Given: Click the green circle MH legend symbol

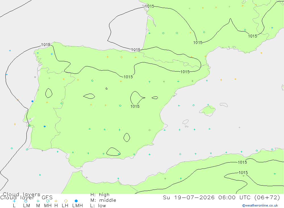Looking at the screenshot, I should click(48, 201).
